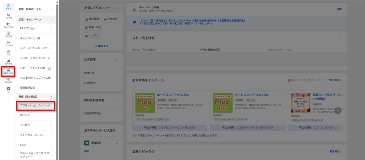This screenshot has height=160, width=365.
Task: Open 詳細 link for campaign info
Action: 339,9
